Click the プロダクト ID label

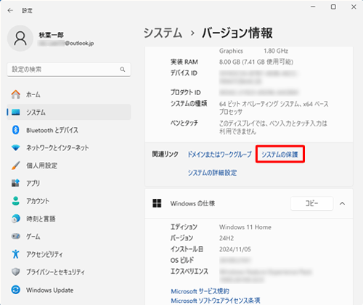coord(186,92)
